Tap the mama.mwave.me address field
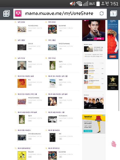 coord(60,13)
